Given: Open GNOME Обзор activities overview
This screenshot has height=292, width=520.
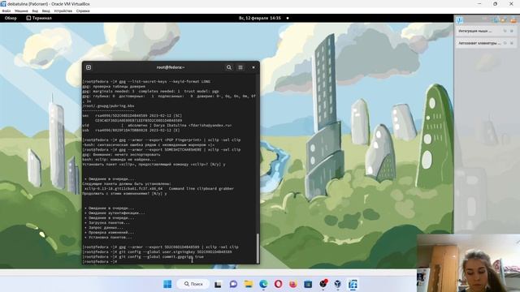Looking at the screenshot, I should click(11, 18).
